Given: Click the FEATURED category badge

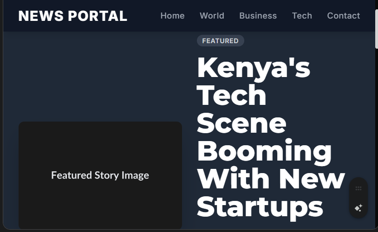Looking at the screenshot, I should (220, 41).
